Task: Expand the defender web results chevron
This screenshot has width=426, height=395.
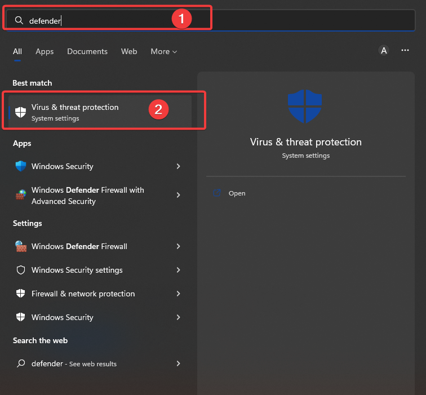Action: (x=178, y=363)
